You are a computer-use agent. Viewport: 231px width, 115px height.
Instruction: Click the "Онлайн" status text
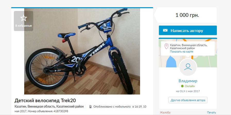(190, 86)
